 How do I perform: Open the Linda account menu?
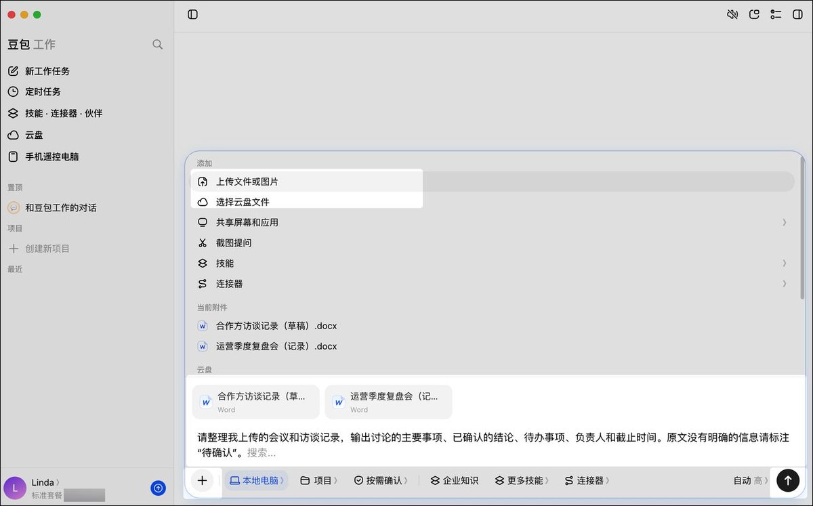45,482
